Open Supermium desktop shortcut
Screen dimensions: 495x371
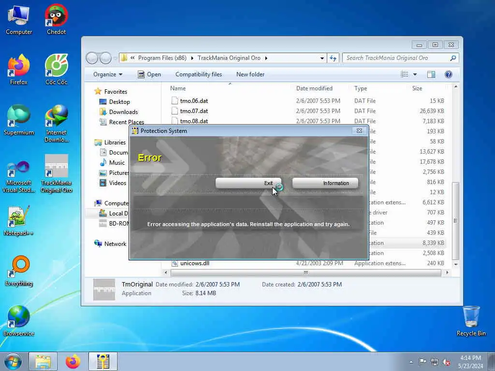click(19, 120)
